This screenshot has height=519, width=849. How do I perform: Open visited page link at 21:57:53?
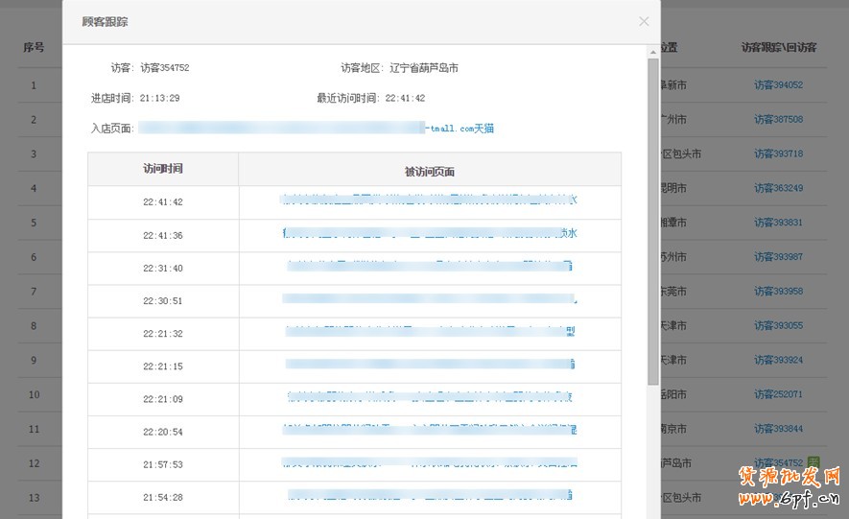[x=429, y=463]
